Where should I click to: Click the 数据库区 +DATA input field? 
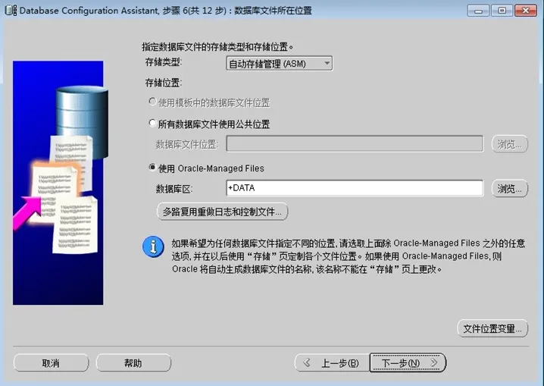pyautogui.click(x=355, y=188)
